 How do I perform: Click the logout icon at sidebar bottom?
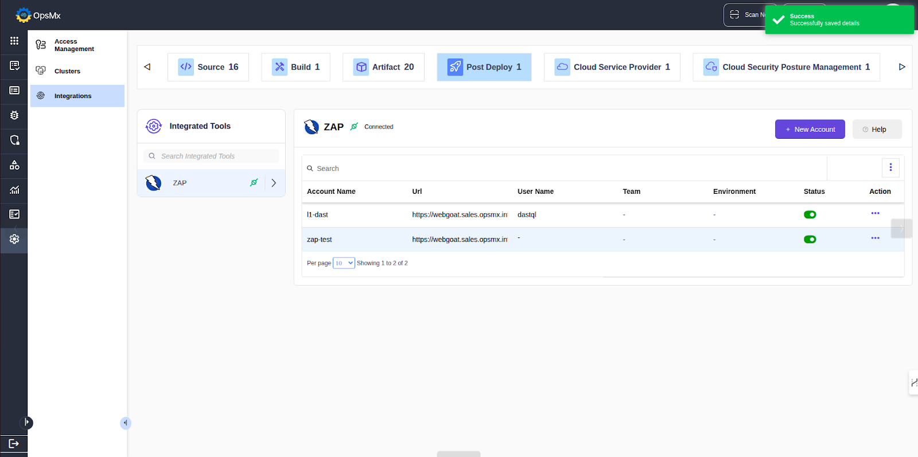click(x=14, y=443)
